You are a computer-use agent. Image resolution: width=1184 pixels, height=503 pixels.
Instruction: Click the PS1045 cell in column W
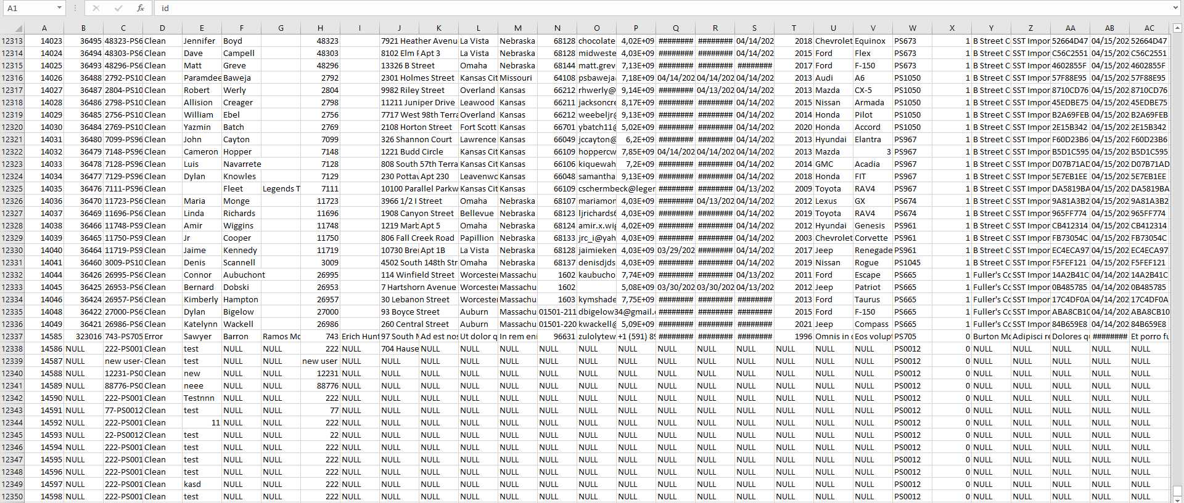[912, 262]
